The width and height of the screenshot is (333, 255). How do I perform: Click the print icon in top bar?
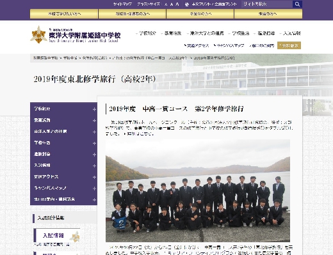coord(187,4)
